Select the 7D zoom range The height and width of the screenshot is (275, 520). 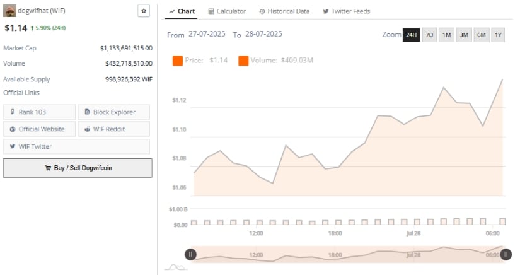[x=429, y=35]
